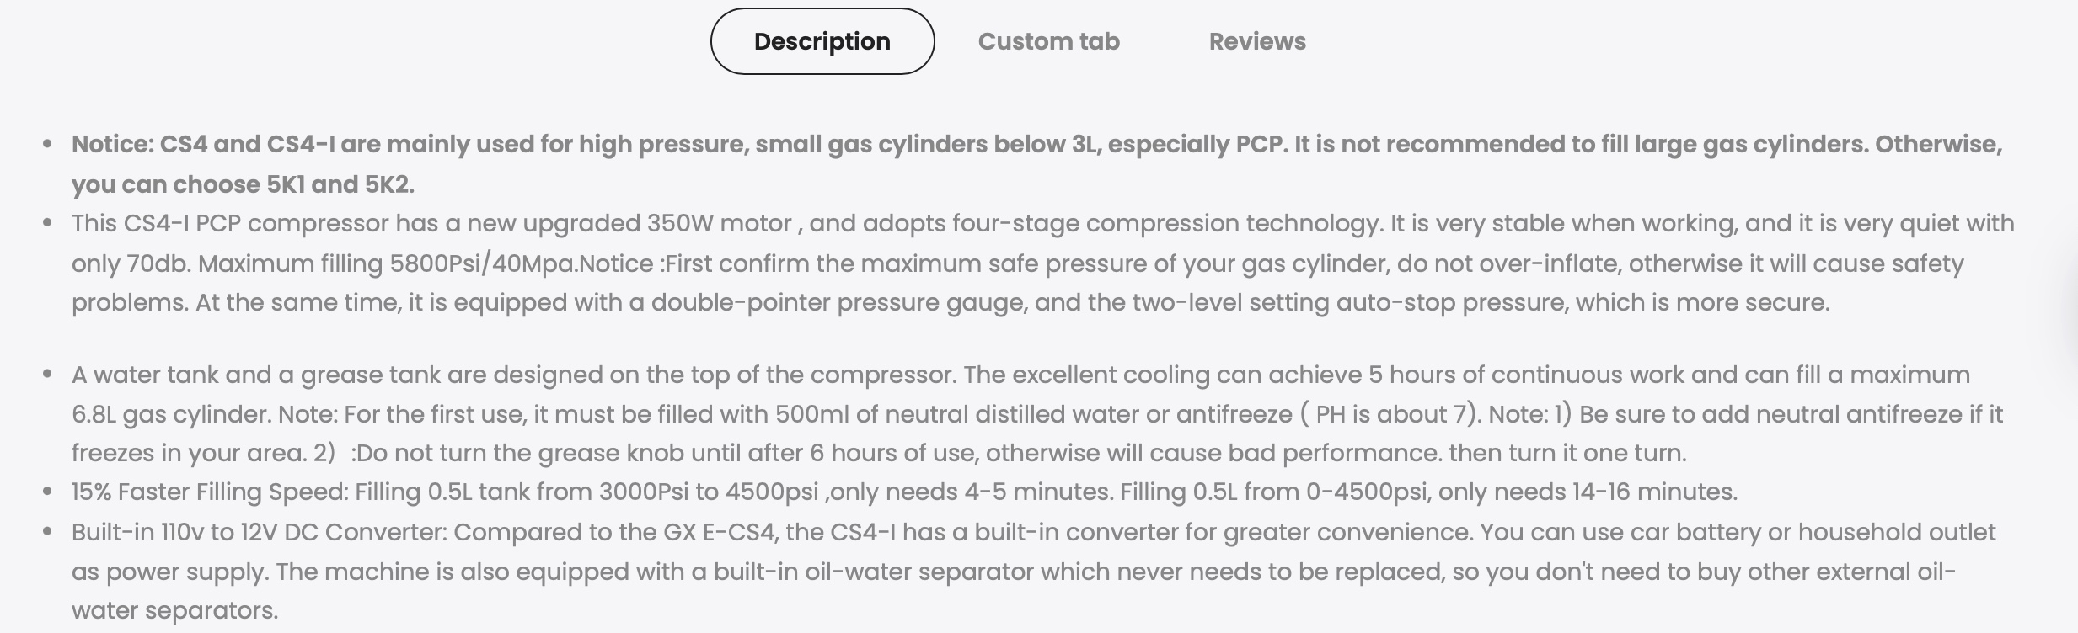Switch to the Custom tab
This screenshot has height=633, width=2078.
[x=1048, y=41]
